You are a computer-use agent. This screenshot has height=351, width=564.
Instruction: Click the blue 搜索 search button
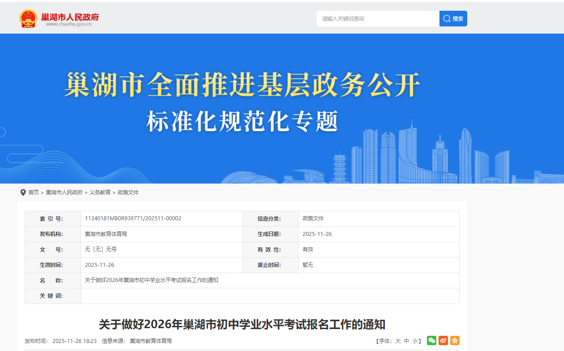tap(453, 19)
